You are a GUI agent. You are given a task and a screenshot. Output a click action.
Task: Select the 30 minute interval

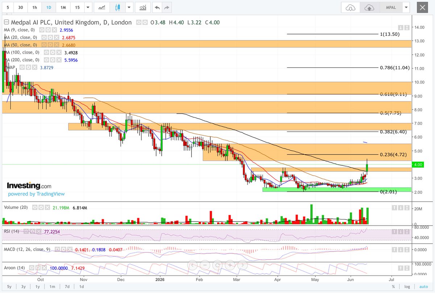(x=21, y=7)
